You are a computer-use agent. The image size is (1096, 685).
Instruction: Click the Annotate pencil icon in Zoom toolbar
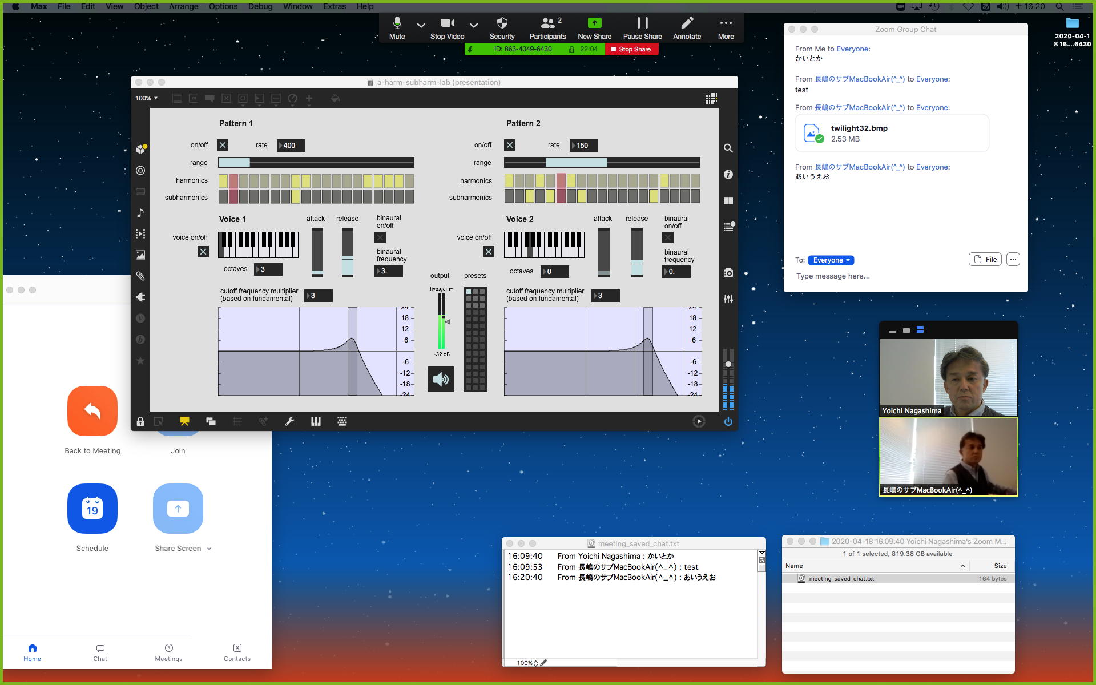click(687, 23)
